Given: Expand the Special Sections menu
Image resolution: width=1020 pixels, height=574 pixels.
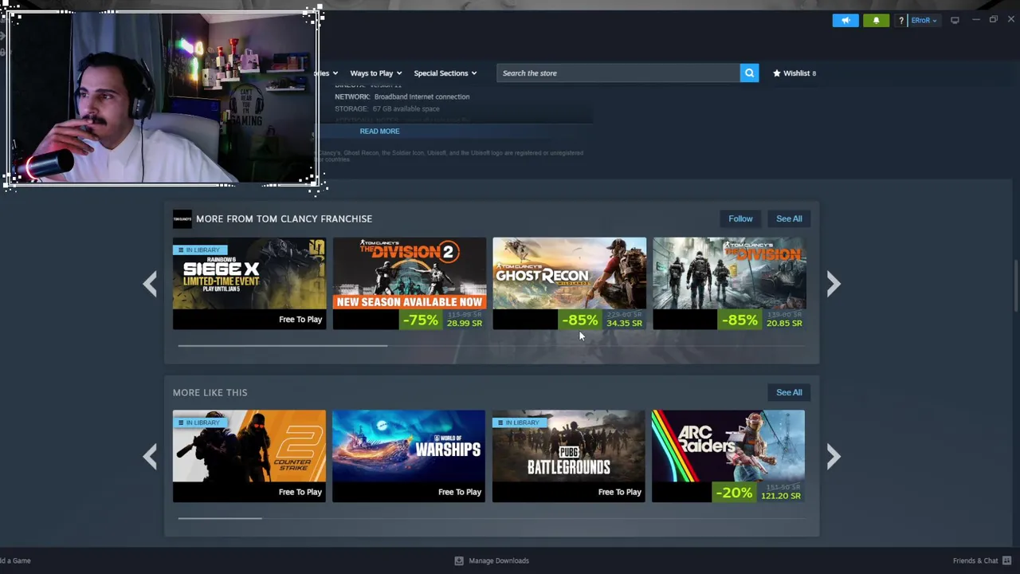Looking at the screenshot, I should click(445, 73).
